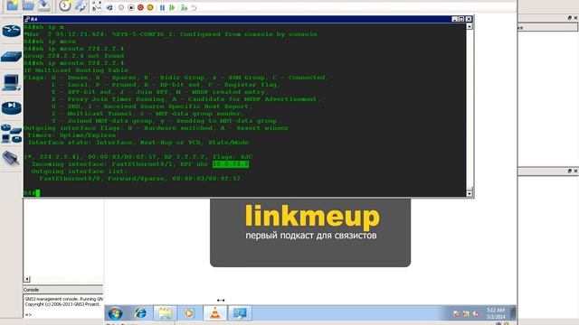Click the FastEthernet0/0 Forward/Sparse line
Image resolution: width=579 pixels, height=325 pixels.
coord(139,179)
